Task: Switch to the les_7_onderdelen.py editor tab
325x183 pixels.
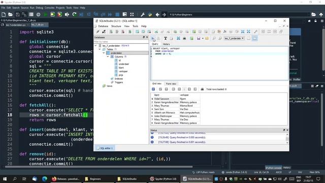Action: (16, 25)
